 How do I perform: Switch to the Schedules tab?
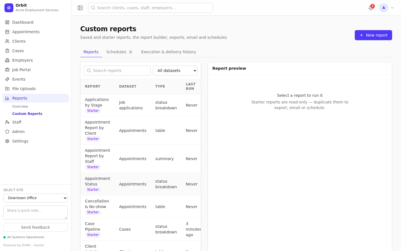point(119,52)
